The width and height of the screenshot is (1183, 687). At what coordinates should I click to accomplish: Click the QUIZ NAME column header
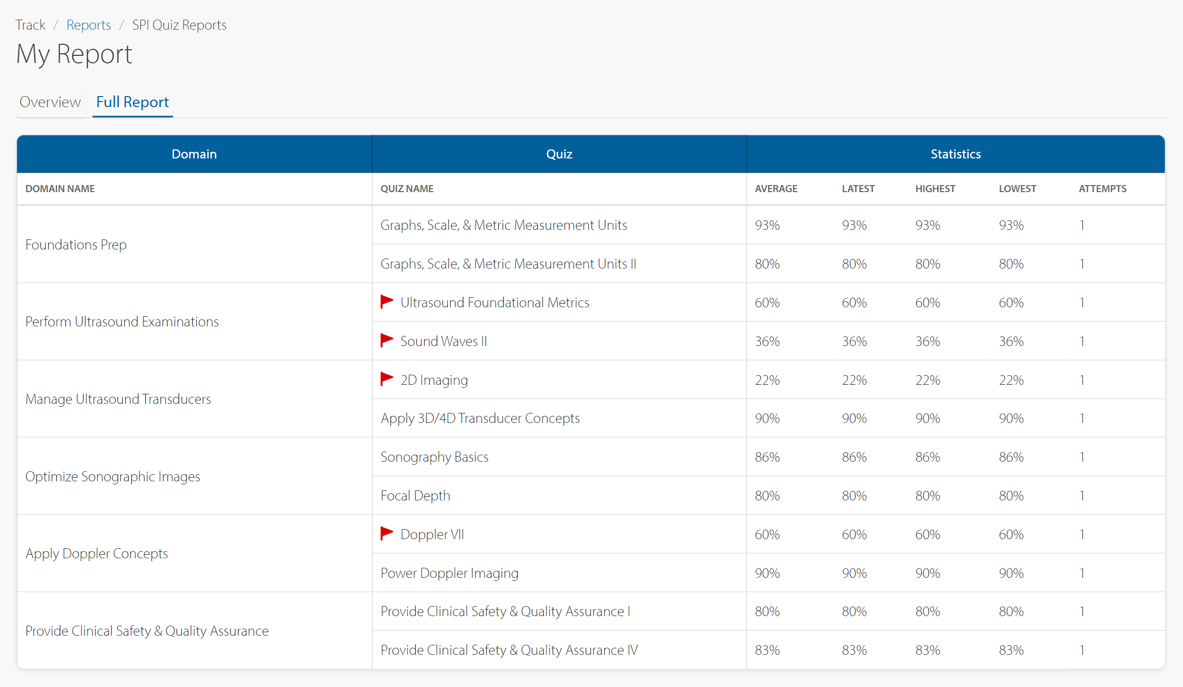[x=407, y=189]
